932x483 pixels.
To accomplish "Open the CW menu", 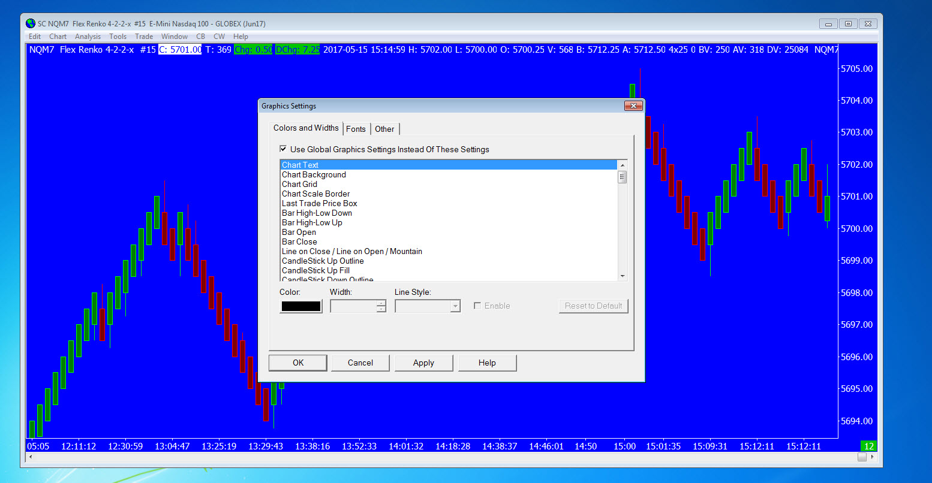I will click(220, 37).
